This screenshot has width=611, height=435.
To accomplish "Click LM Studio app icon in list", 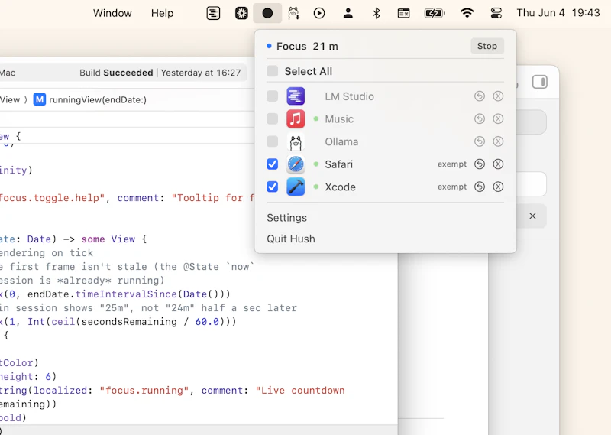I will pos(296,96).
